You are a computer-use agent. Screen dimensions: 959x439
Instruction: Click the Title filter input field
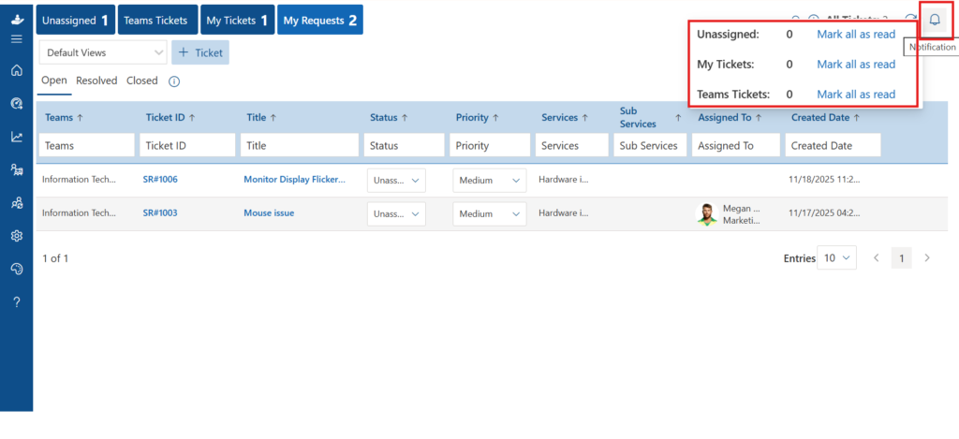point(300,145)
